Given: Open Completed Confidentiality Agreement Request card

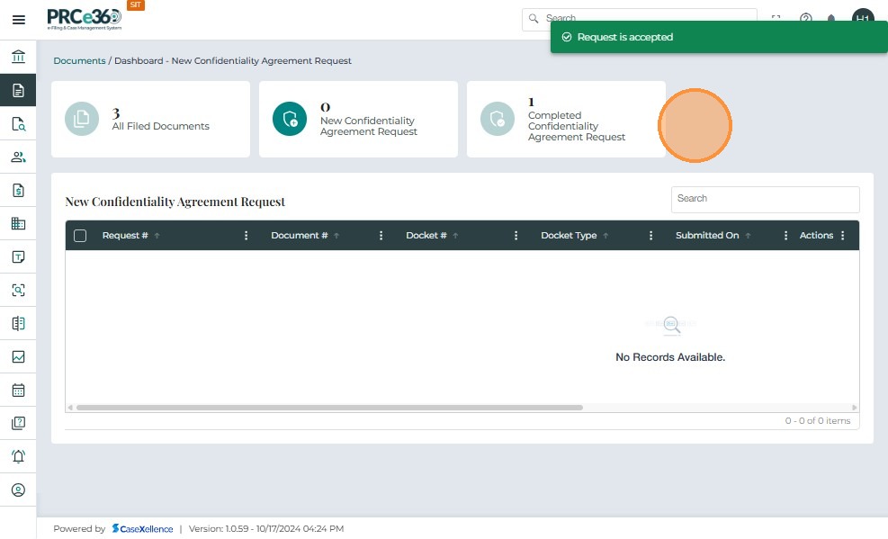Looking at the screenshot, I should click(566, 119).
